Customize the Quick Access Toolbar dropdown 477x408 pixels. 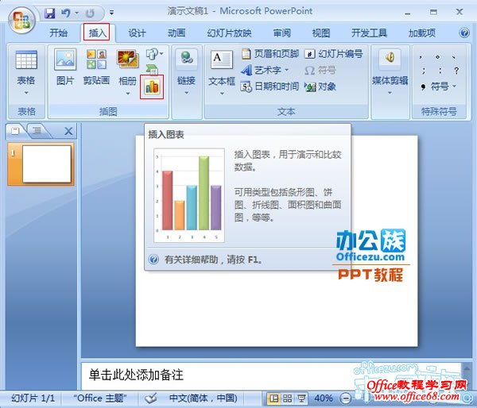coord(111,13)
